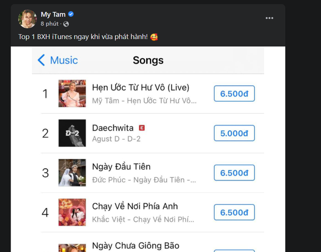The height and width of the screenshot is (252, 321).
Task: Click the 8 phút post timestamp
Action: [50, 23]
